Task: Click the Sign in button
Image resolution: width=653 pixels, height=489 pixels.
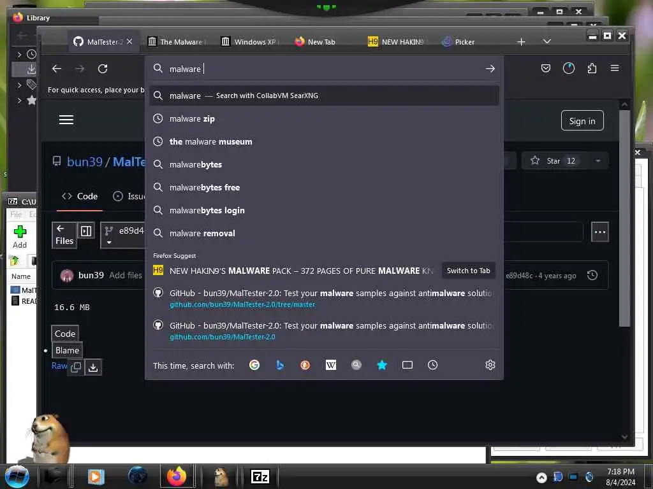Action: (582, 120)
